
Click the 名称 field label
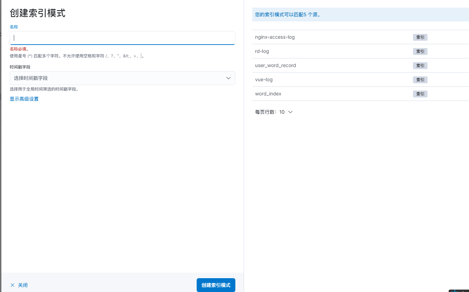[14, 27]
